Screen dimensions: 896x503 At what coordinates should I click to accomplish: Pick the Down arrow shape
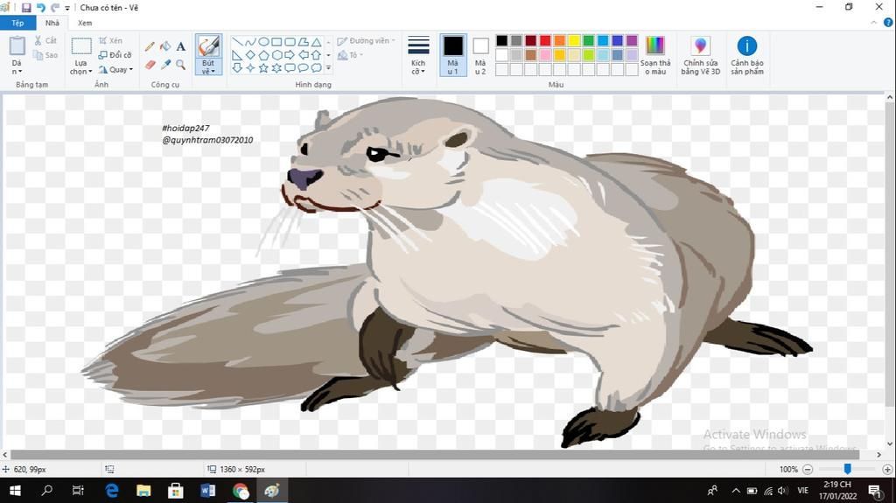coord(237,68)
